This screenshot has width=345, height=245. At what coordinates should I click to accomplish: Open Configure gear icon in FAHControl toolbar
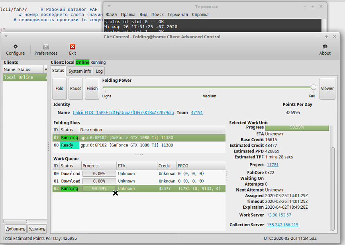tap(16, 47)
